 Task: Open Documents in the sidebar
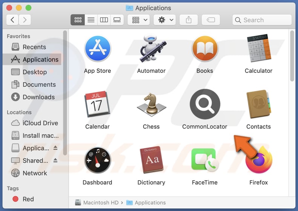coord(32,85)
